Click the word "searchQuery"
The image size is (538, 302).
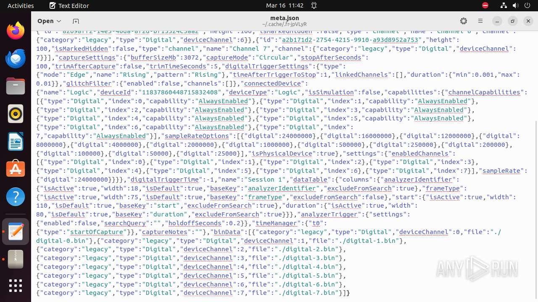point(124,223)
